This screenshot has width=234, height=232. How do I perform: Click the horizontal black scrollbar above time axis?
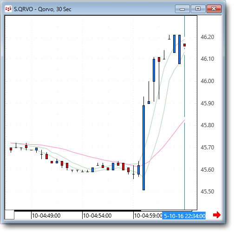coord(78,211)
